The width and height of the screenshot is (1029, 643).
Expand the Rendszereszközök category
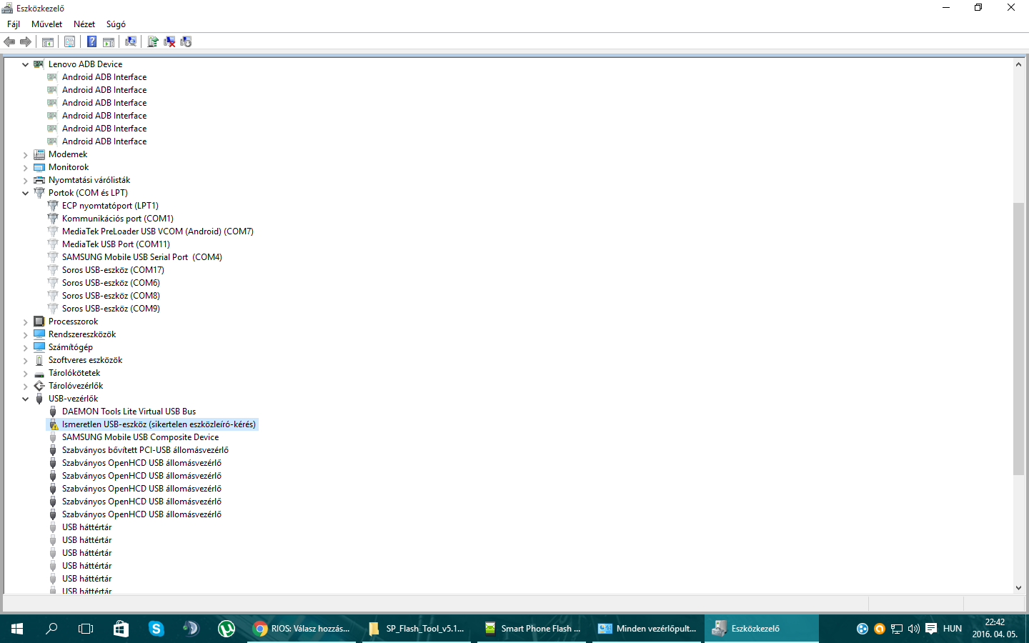tap(26, 334)
